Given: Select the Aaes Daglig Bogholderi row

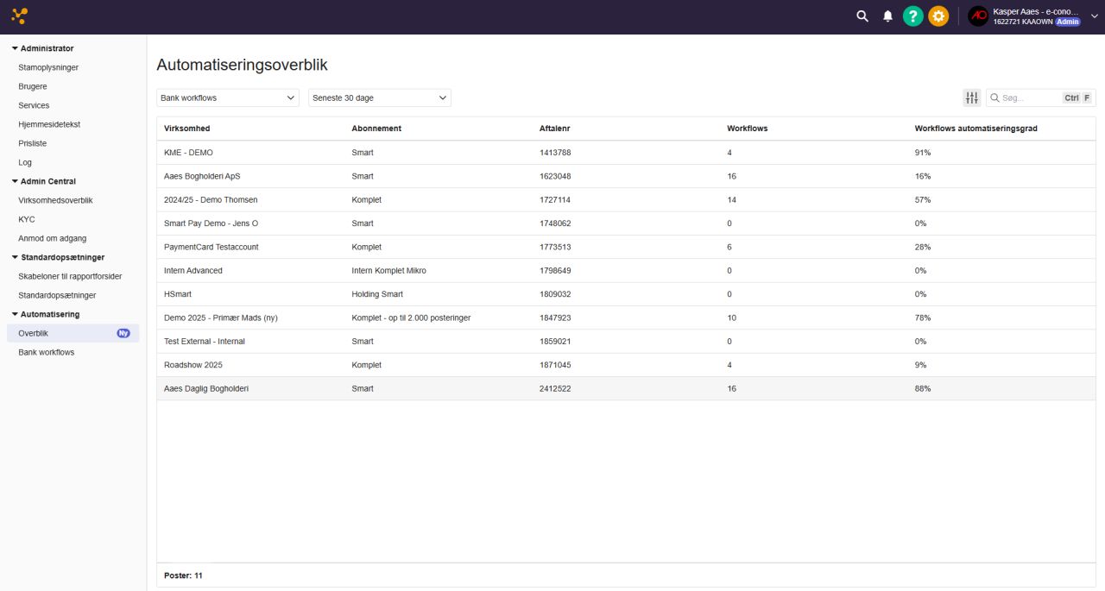Looking at the screenshot, I should tap(626, 388).
